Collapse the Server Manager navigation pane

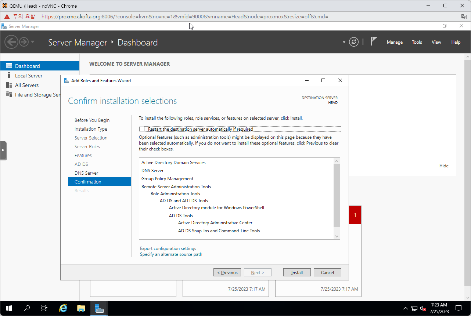(x=3, y=150)
